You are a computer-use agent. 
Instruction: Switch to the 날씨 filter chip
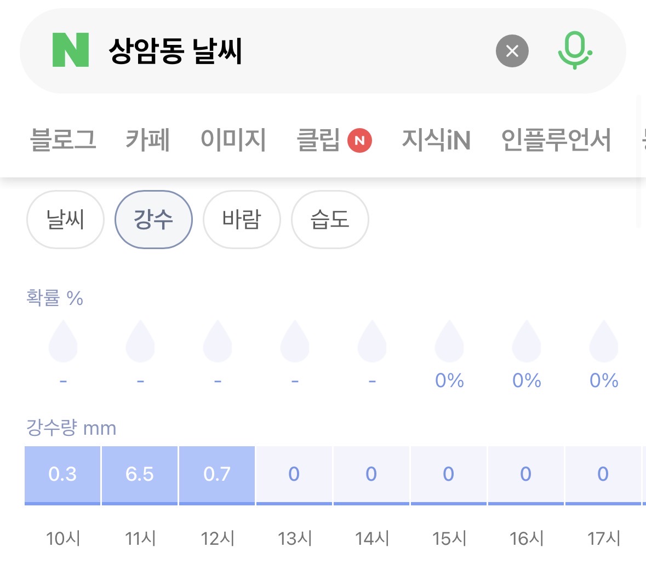click(x=65, y=220)
